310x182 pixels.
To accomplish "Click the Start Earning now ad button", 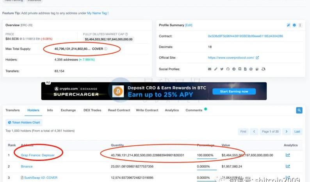I will (x=234, y=91).
